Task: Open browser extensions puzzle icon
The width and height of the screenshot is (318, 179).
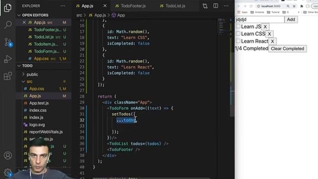Action: [302, 6]
